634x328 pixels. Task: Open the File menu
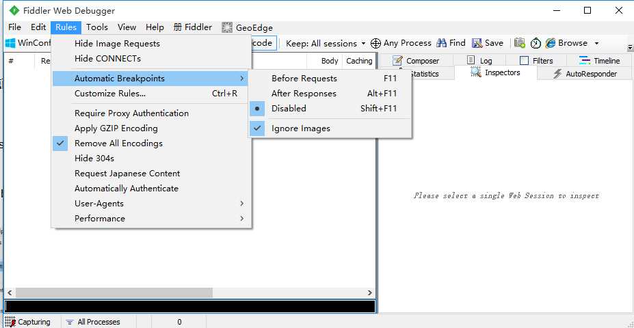[x=14, y=27]
